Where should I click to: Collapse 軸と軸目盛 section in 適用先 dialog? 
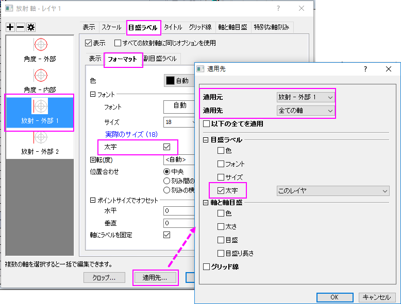click(206, 203)
